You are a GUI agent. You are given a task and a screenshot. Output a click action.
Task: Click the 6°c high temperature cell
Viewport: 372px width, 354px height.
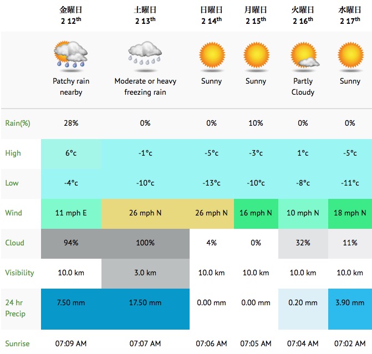(x=71, y=153)
